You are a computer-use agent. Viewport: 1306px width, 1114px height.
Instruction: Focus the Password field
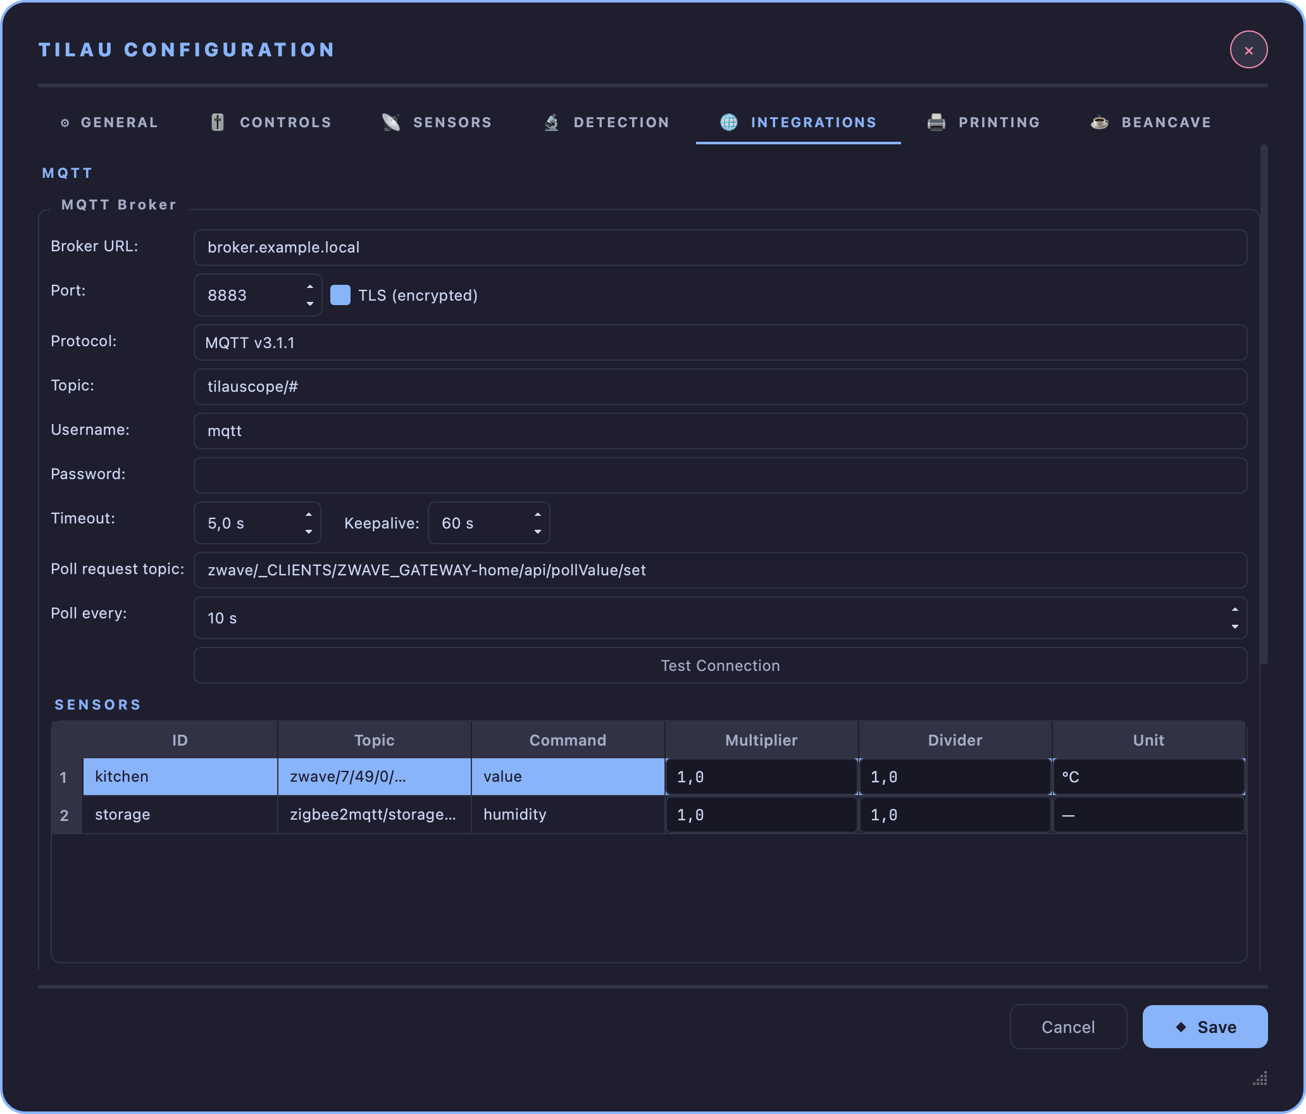point(720,475)
